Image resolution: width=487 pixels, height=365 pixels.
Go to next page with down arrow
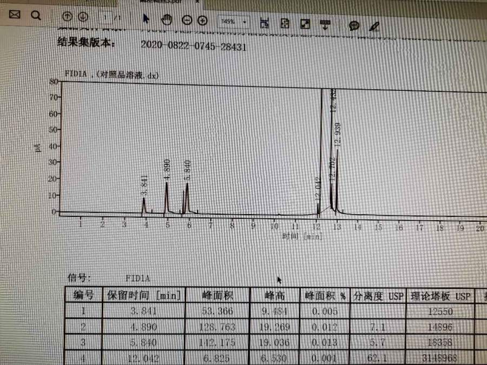pyautogui.click(x=83, y=17)
